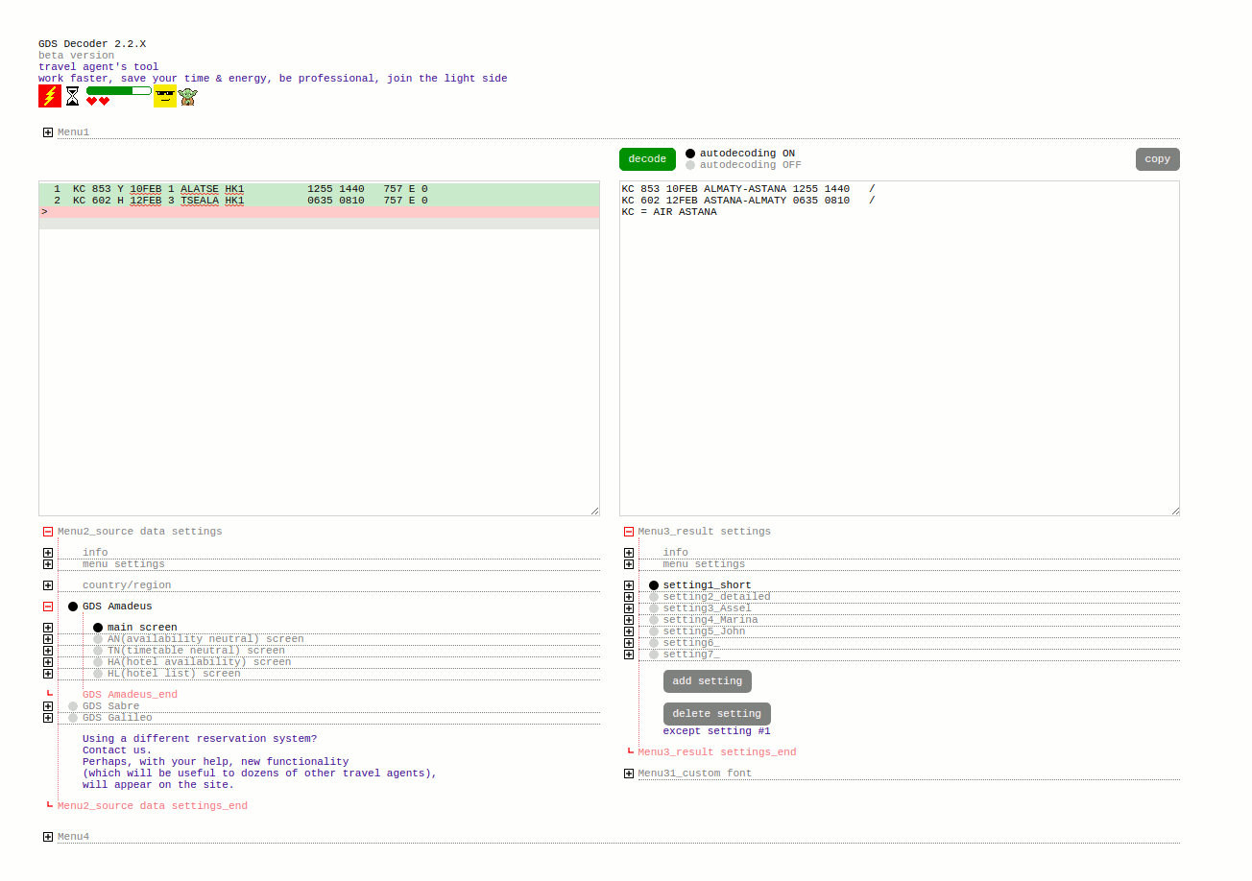Expand the Menu31_custom font section
The height and width of the screenshot is (881, 1252).
tap(629, 773)
